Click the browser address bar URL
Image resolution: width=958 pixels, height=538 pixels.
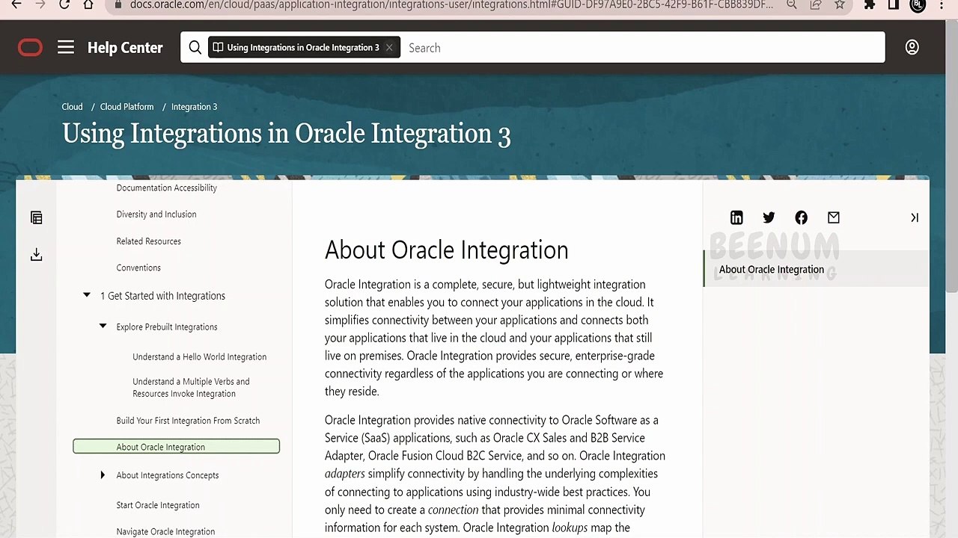[451, 4]
